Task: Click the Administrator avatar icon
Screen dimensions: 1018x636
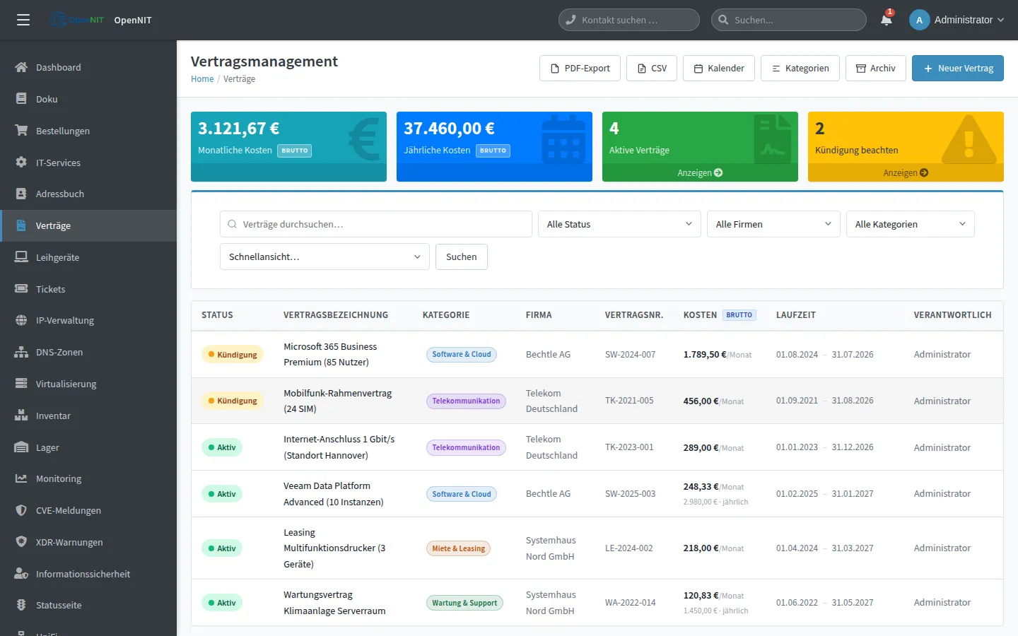Action: 919,20
